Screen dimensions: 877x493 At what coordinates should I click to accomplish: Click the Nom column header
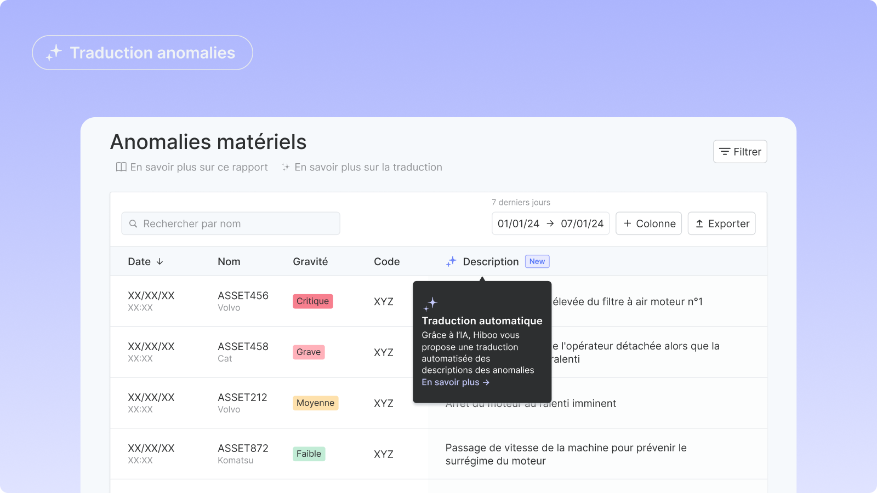point(229,262)
